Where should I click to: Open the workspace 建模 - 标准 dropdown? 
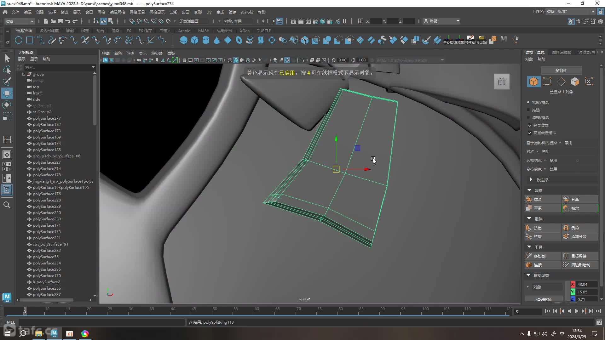pos(570,12)
